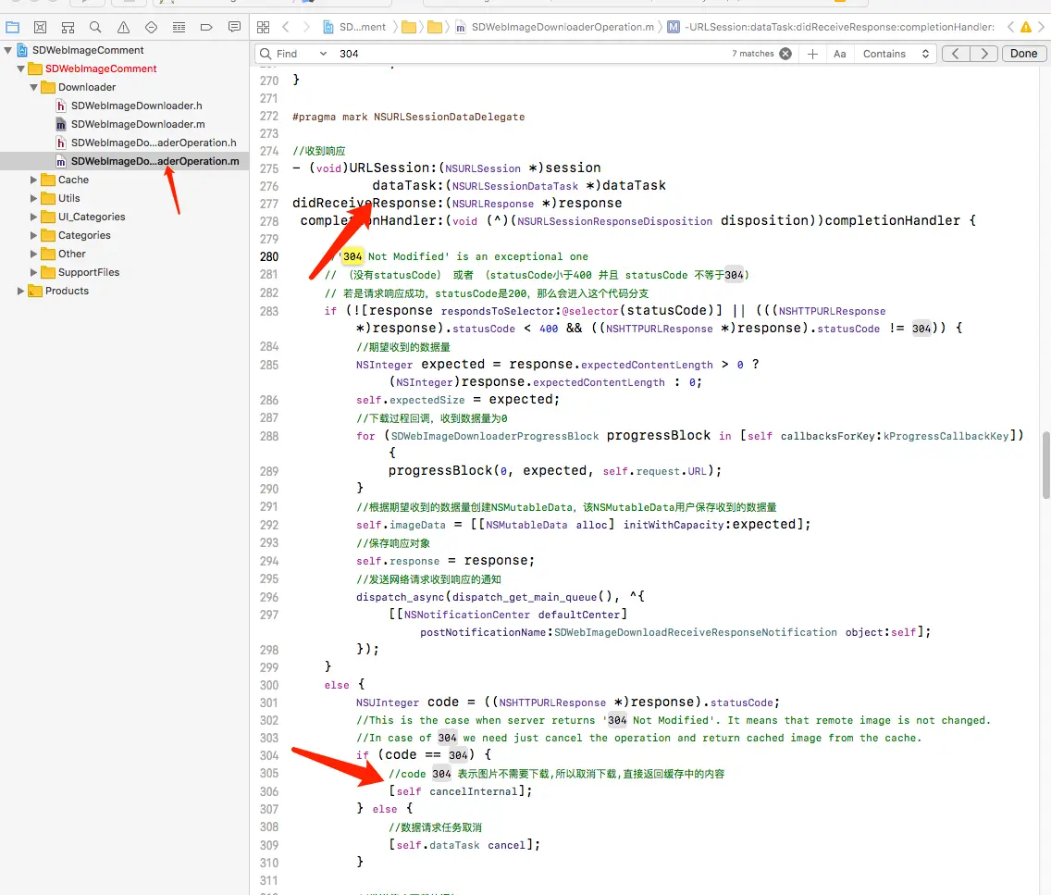Open the Symbol navigator
The height and width of the screenshot is (895, 1051).
[68, 28]
